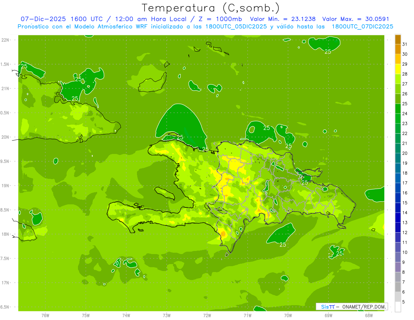
Task: Click the '70W' longitude label
Action: [x=288, y=315]
